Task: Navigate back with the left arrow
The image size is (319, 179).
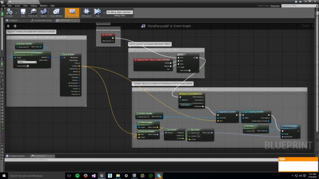Action: pyautogui.click(x=8, y=26)
